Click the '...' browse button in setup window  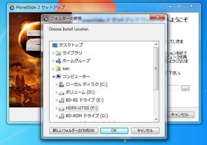coord(185,88)
